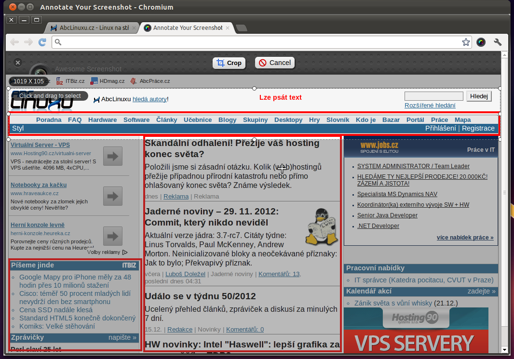The height and width of the screenshot is (359, 514).
Task: Open the Skupiny menu item
Action: click(x=256, y=120)
